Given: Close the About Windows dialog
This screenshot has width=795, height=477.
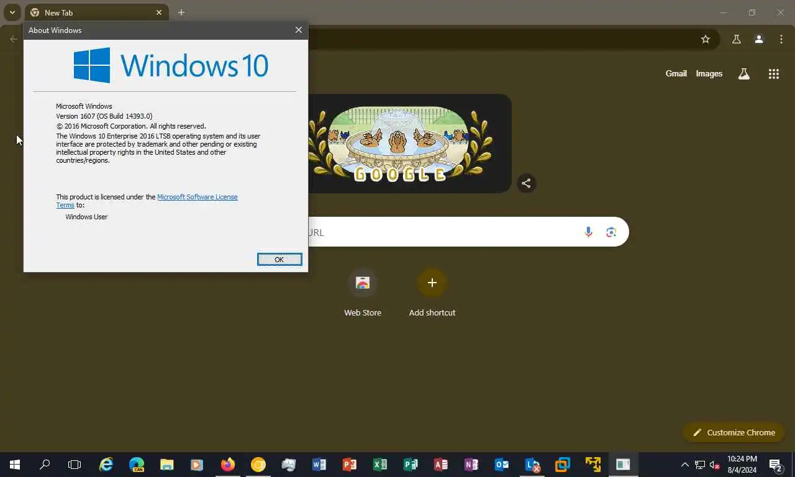Looking at the screenshot, I should [299, 30].
